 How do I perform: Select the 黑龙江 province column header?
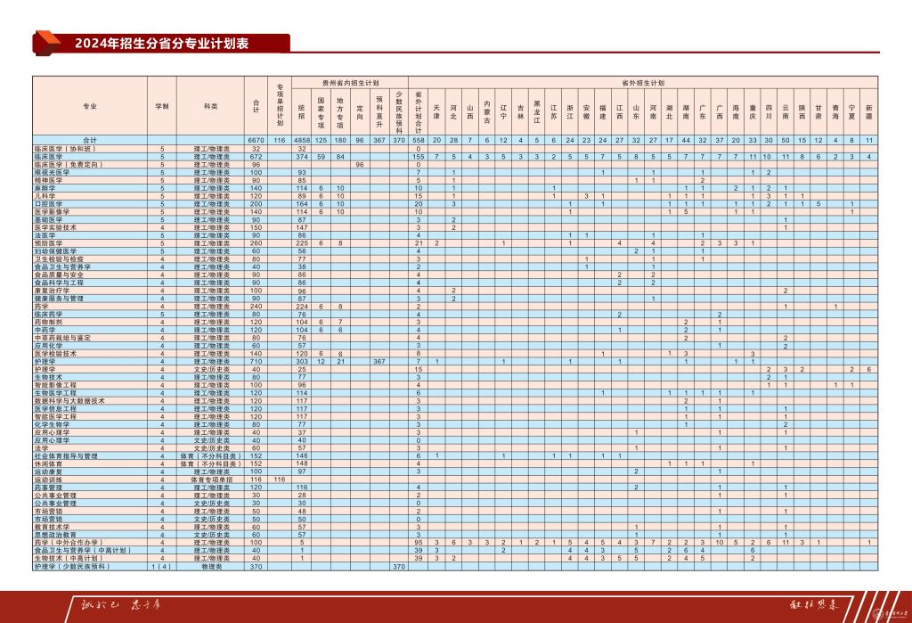coord(537,111)
